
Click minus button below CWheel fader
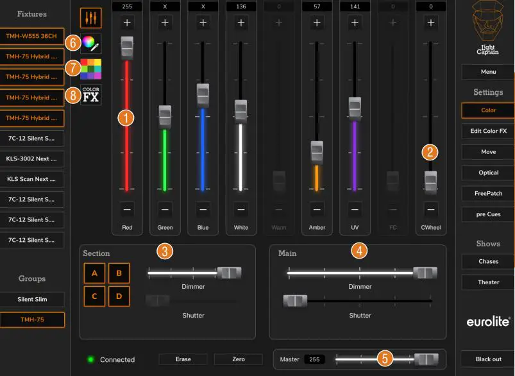[431, 209]
